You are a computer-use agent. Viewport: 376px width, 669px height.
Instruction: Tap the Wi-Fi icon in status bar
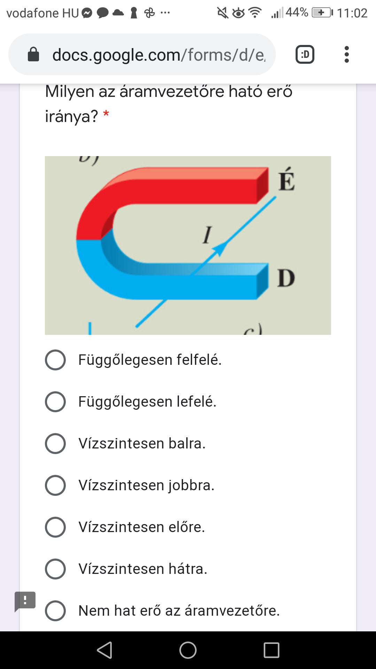[256, 13]
